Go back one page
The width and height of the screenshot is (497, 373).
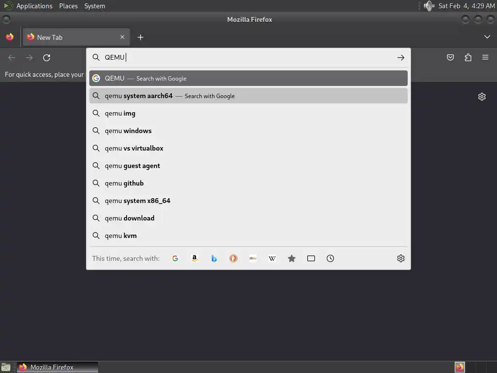(x=12, y=58)
